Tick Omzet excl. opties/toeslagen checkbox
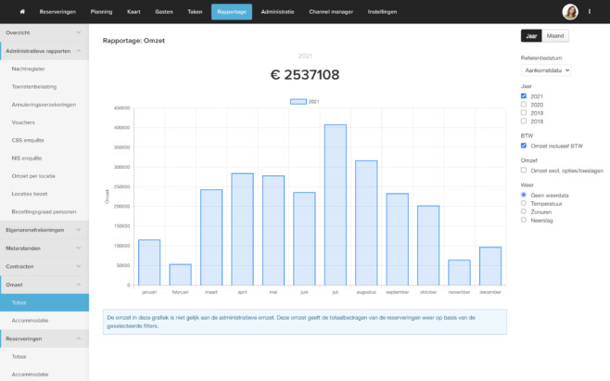The width and height of the screenshot is (610, 381). point(524,170)
